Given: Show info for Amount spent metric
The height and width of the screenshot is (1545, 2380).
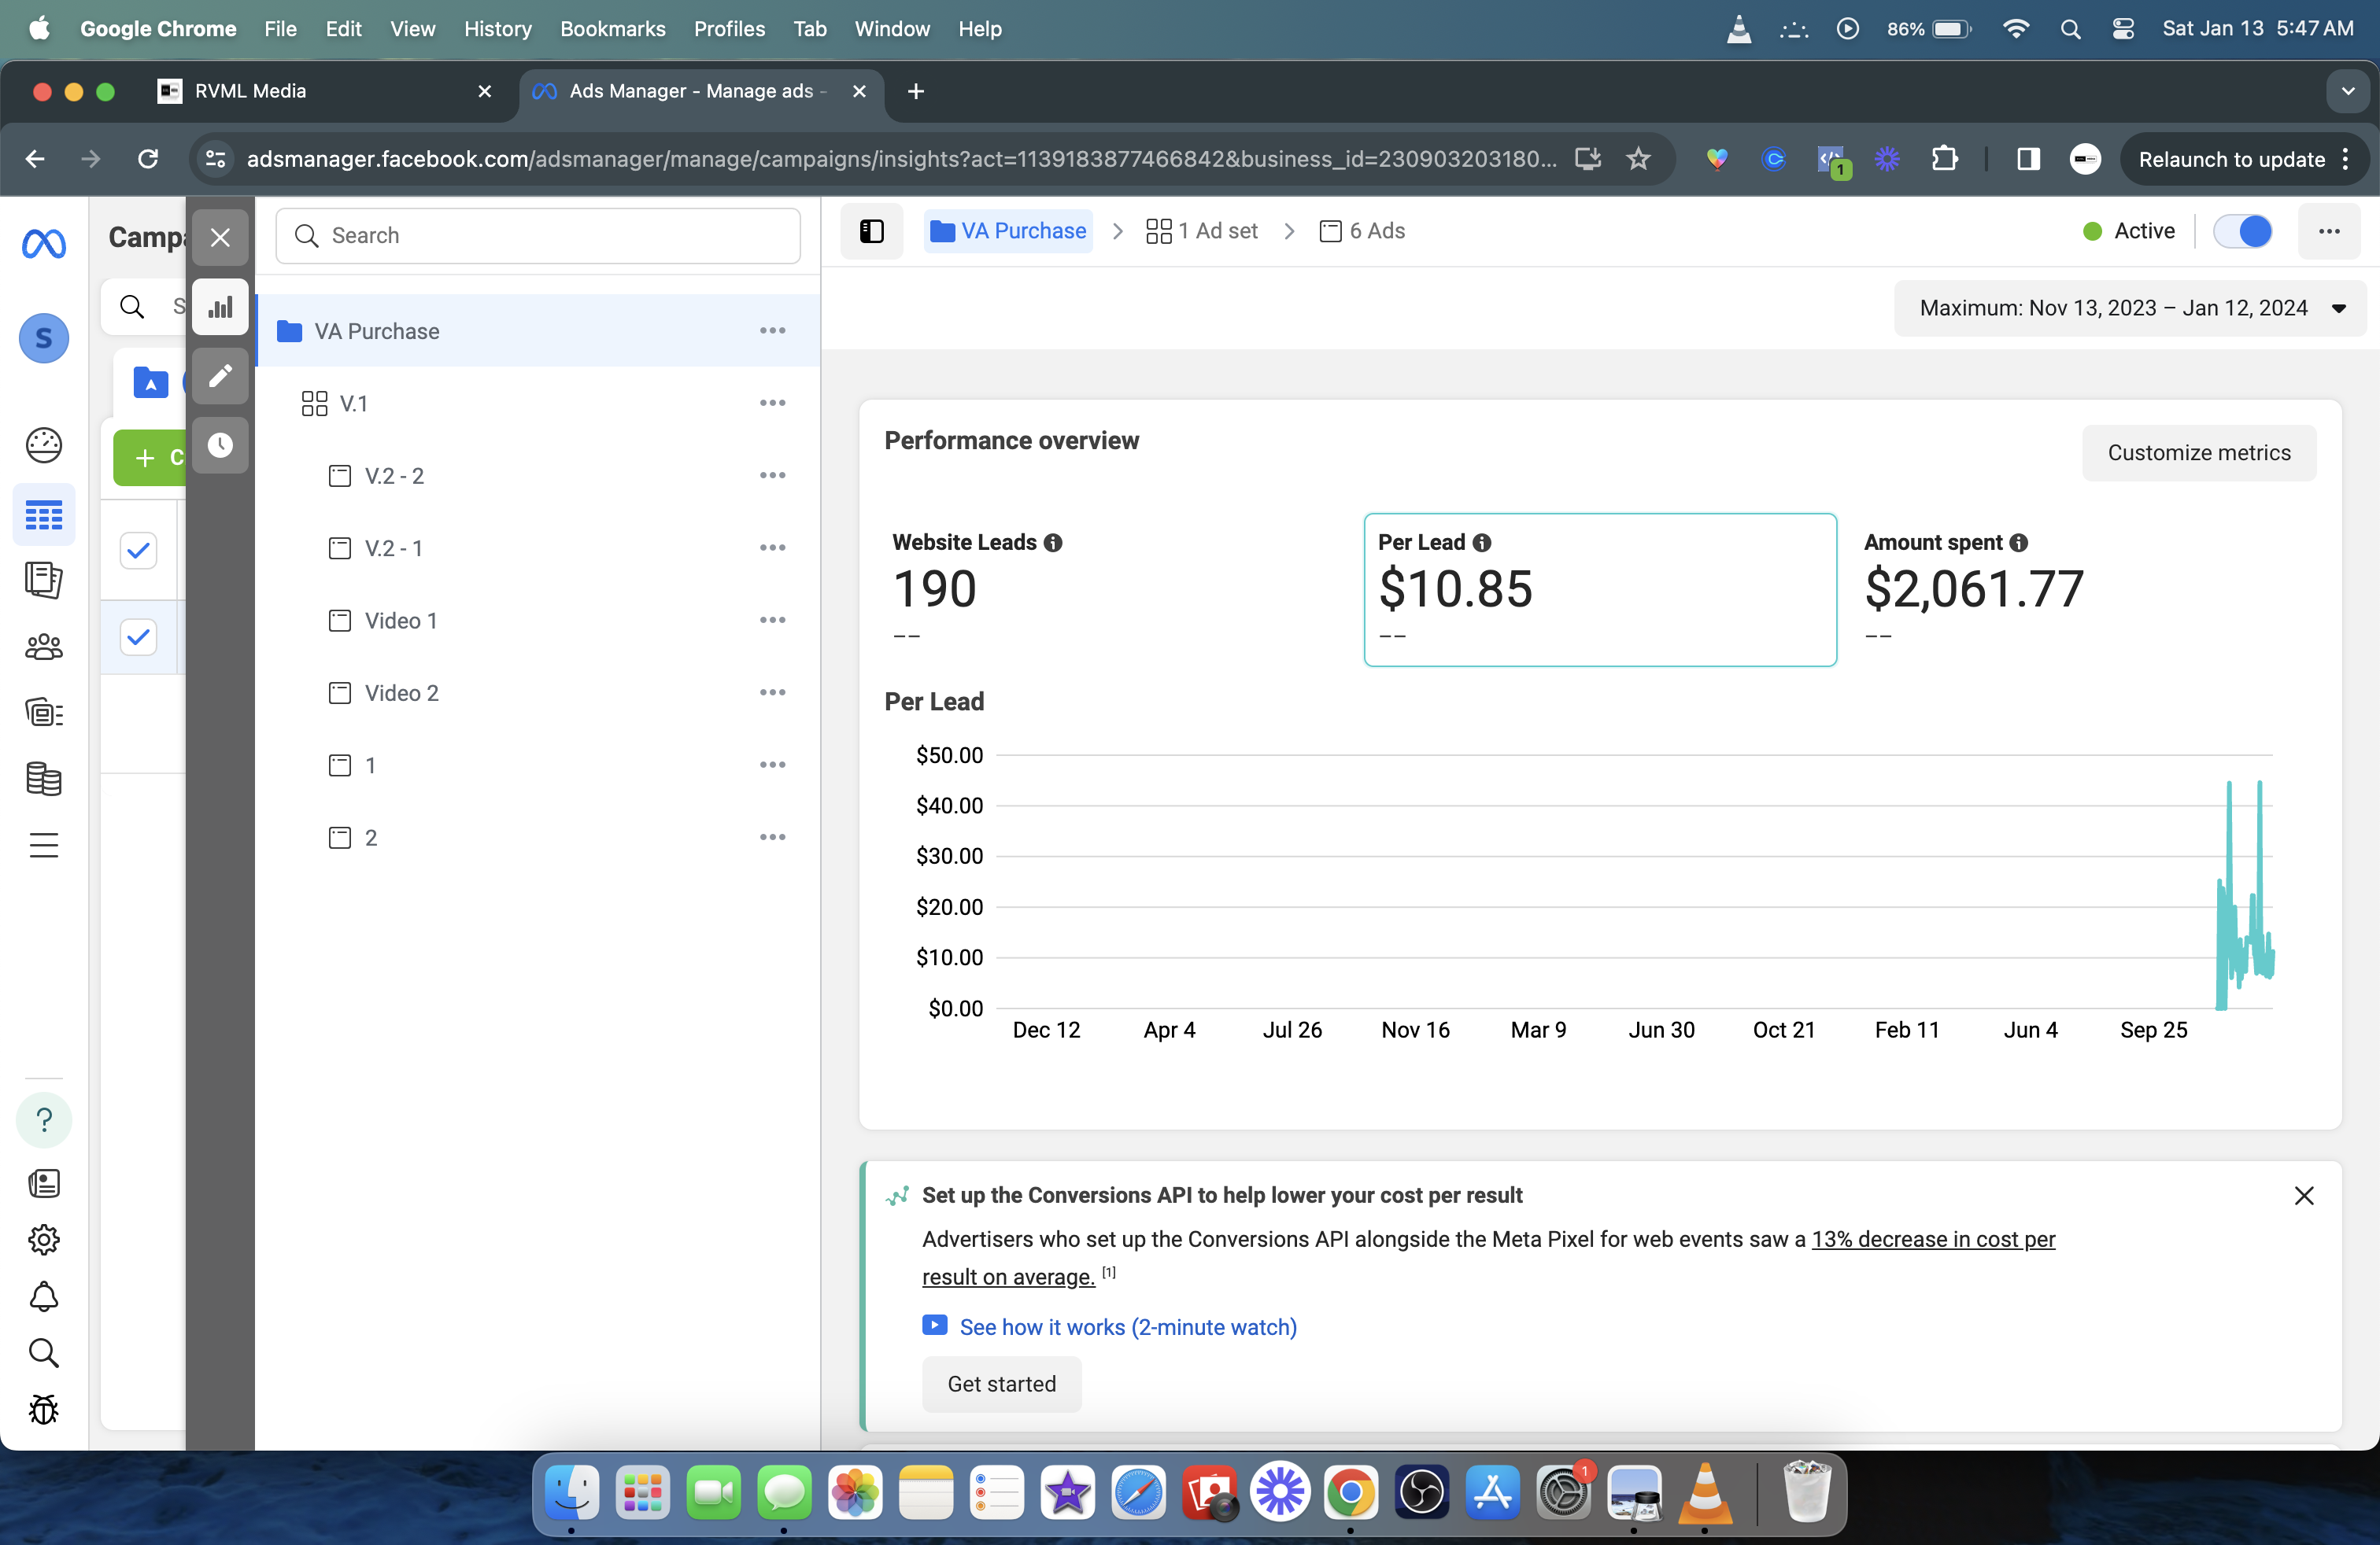Looking at the screenshot, I should click(x=2019, y=543).
